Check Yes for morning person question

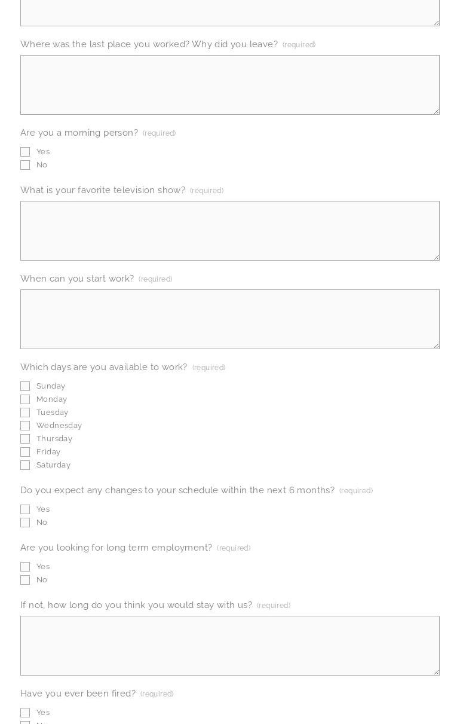point(25,152)
